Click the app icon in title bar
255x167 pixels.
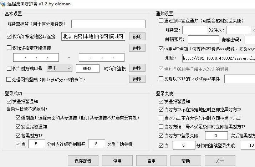3,4
